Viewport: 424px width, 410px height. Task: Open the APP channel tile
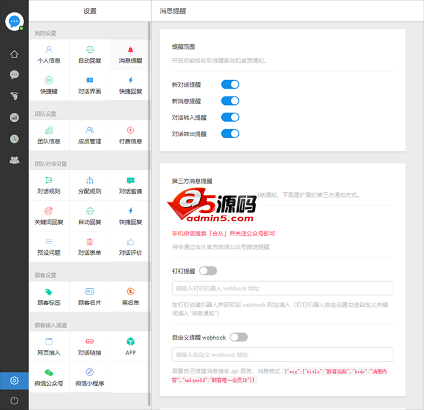pyautogui.click(x=130, y=347)
